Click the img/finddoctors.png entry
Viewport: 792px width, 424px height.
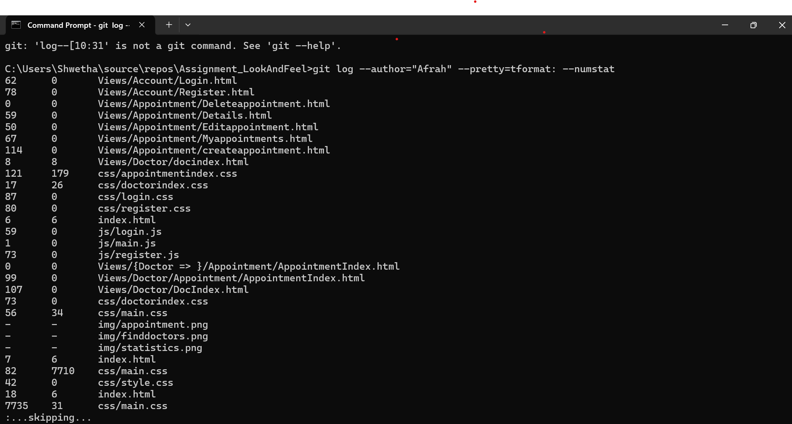pyautogui.click(x=153, y=336)
